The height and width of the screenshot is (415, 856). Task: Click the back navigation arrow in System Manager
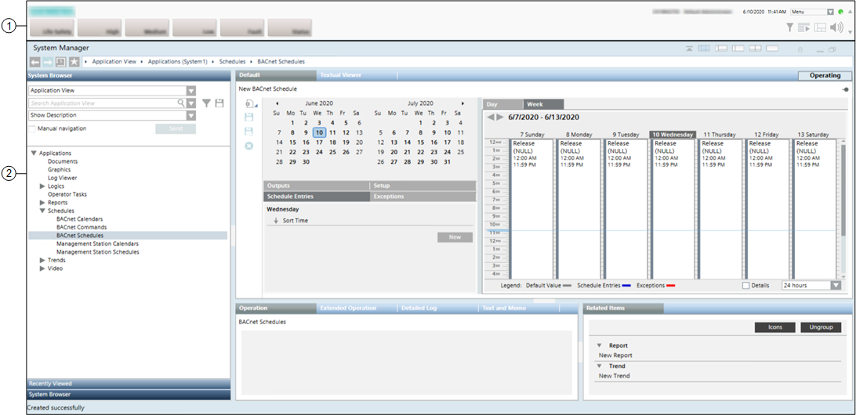pos(35,61)
